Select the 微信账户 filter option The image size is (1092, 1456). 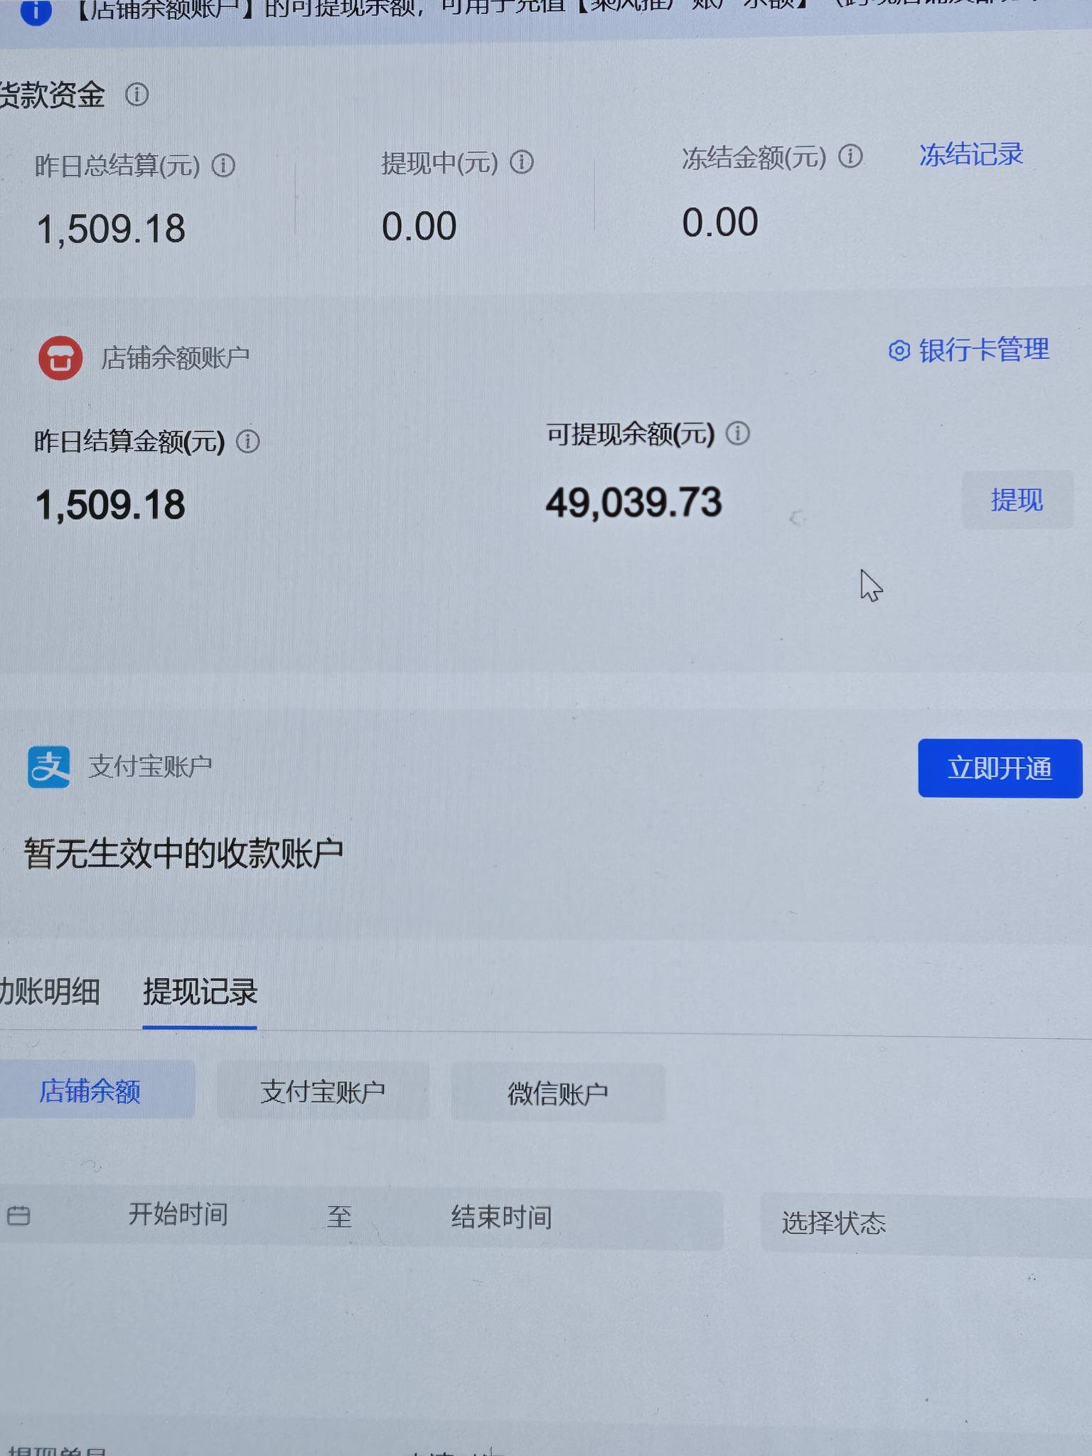[x=558, y=1093]
